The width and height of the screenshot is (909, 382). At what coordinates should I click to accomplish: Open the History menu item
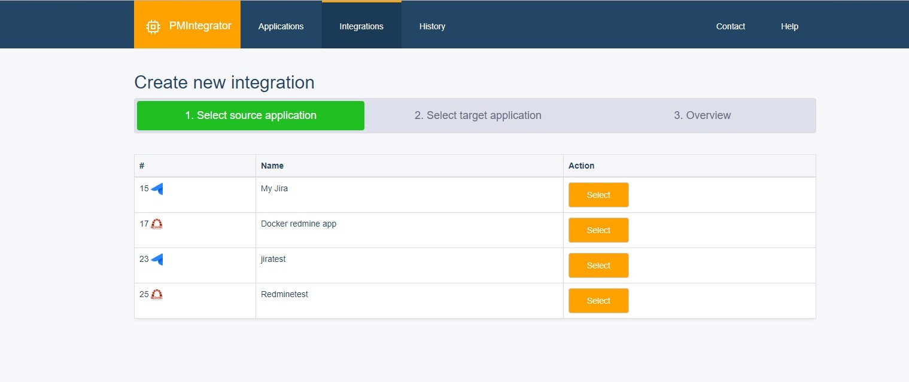432,26
